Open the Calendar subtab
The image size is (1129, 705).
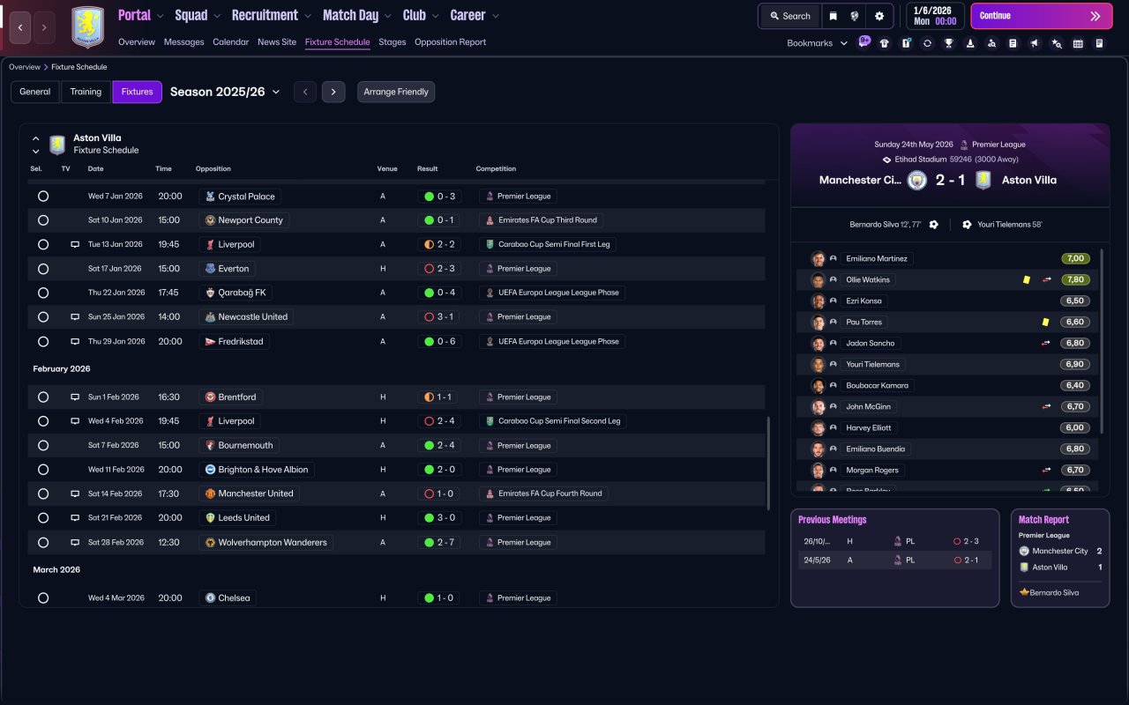230,42
